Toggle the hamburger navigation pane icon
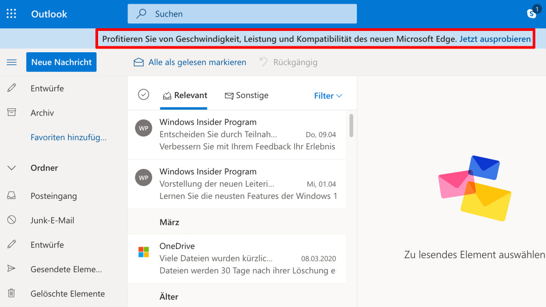The width and height of the screenshot is (546, 307). [x=12, y=62]
